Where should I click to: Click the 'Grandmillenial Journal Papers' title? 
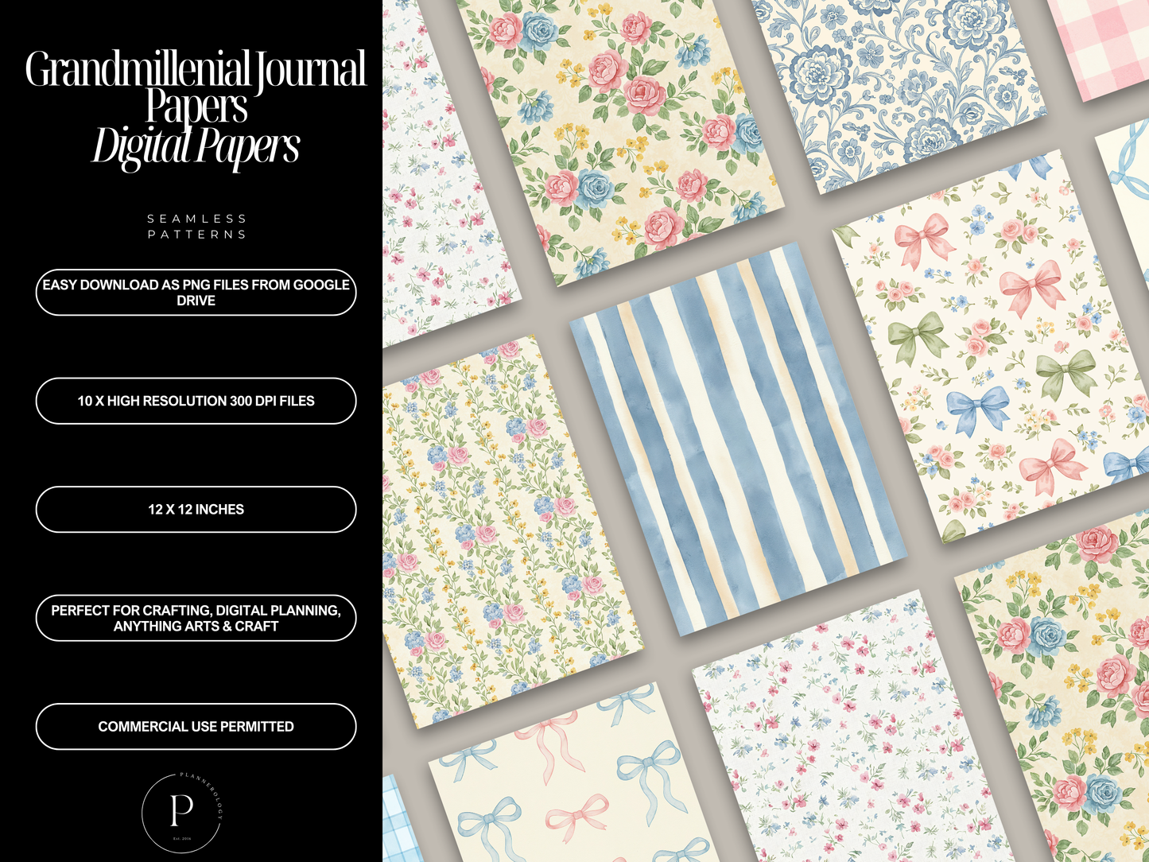click(196, 87)
